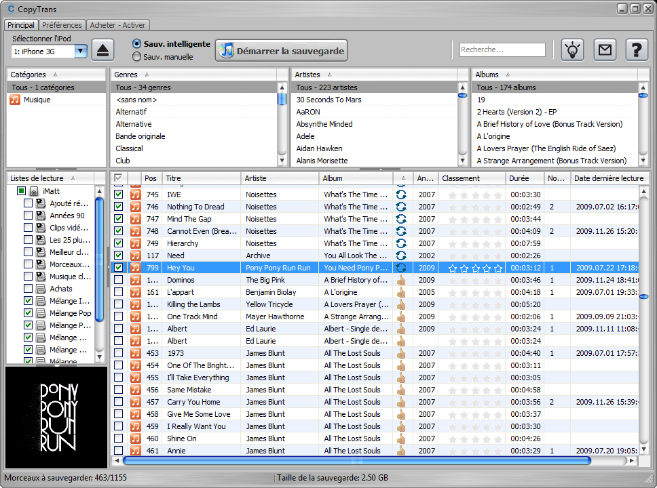
Task: Click the Musique category icon
Action: pyautogui.click(x=15, y=100)
